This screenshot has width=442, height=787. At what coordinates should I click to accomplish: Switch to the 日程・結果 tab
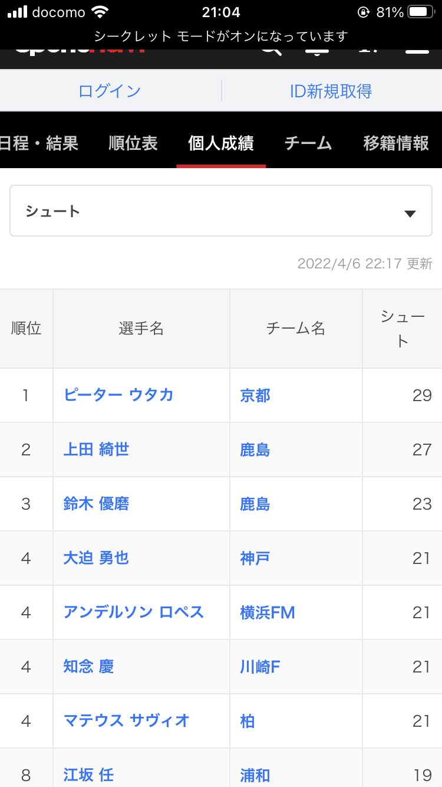coord(38,143)
